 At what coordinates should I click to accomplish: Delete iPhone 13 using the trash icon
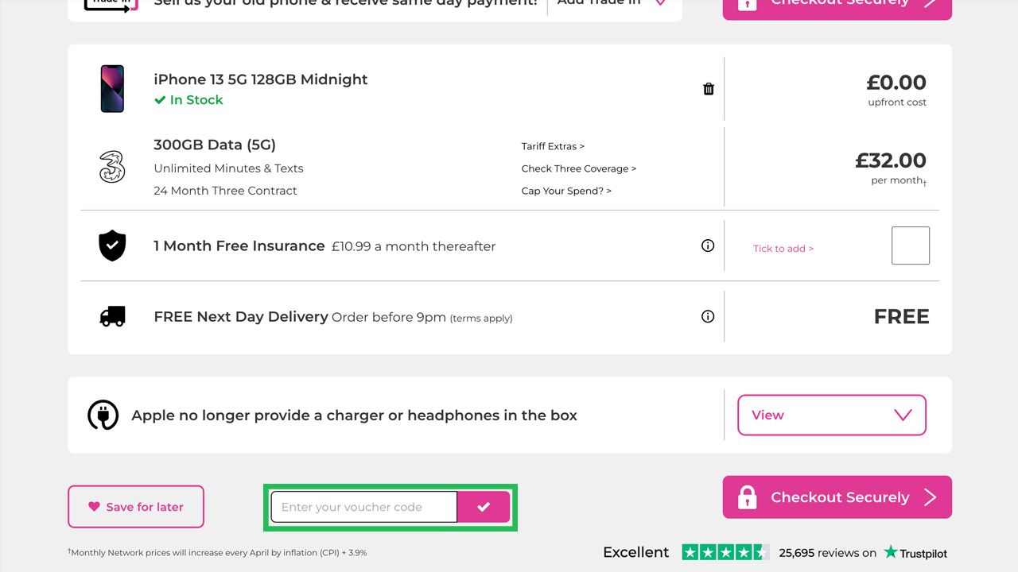[x=709, y=89]
